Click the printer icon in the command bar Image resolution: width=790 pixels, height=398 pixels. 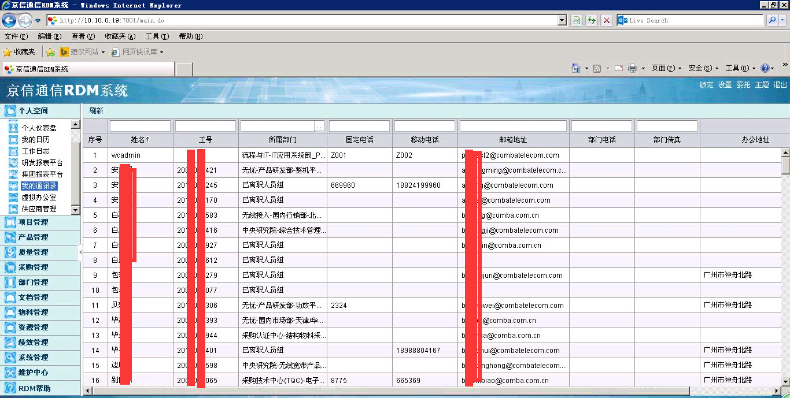click(x=633, y=68)
